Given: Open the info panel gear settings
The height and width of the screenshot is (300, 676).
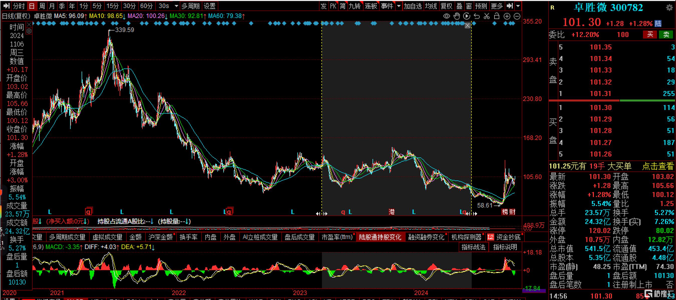Looking at the screenshot, I should point(29,31).
